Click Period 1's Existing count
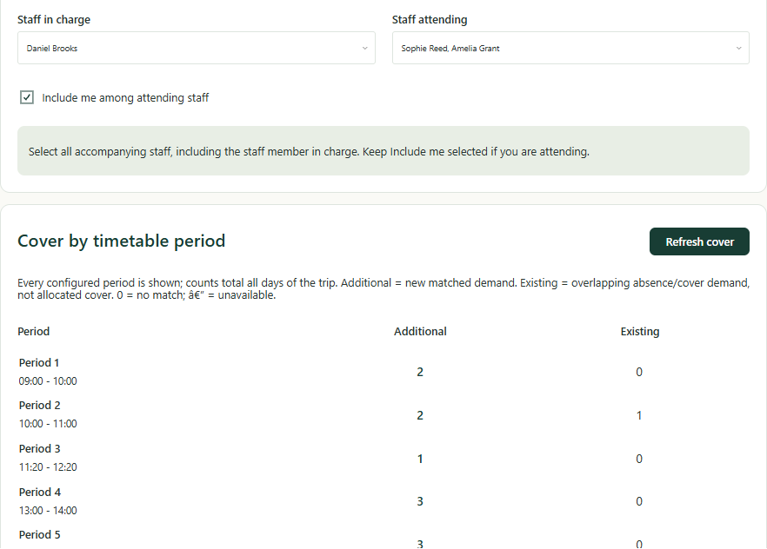The width and height of the screenshot is (767, 549). tap(639, 372)
